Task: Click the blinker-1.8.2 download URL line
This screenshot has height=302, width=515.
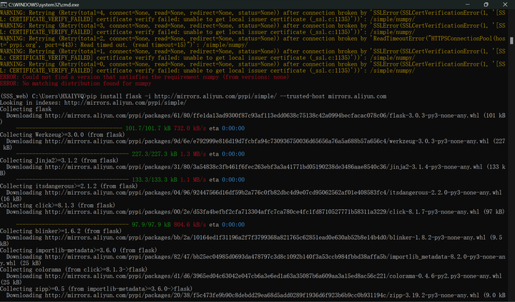Action: coord(254,238)
